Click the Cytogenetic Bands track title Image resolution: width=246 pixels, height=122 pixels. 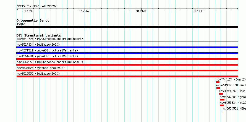33,20
